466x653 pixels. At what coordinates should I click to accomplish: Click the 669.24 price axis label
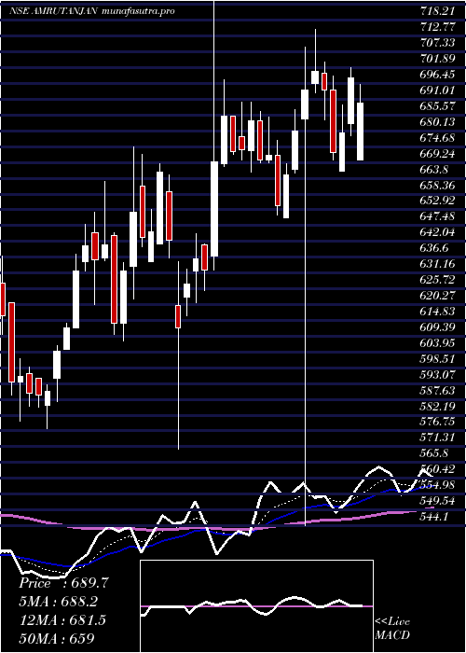tap(438, 154)
